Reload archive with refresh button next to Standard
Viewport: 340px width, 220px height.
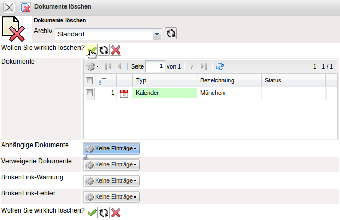(x=171, y=33)
